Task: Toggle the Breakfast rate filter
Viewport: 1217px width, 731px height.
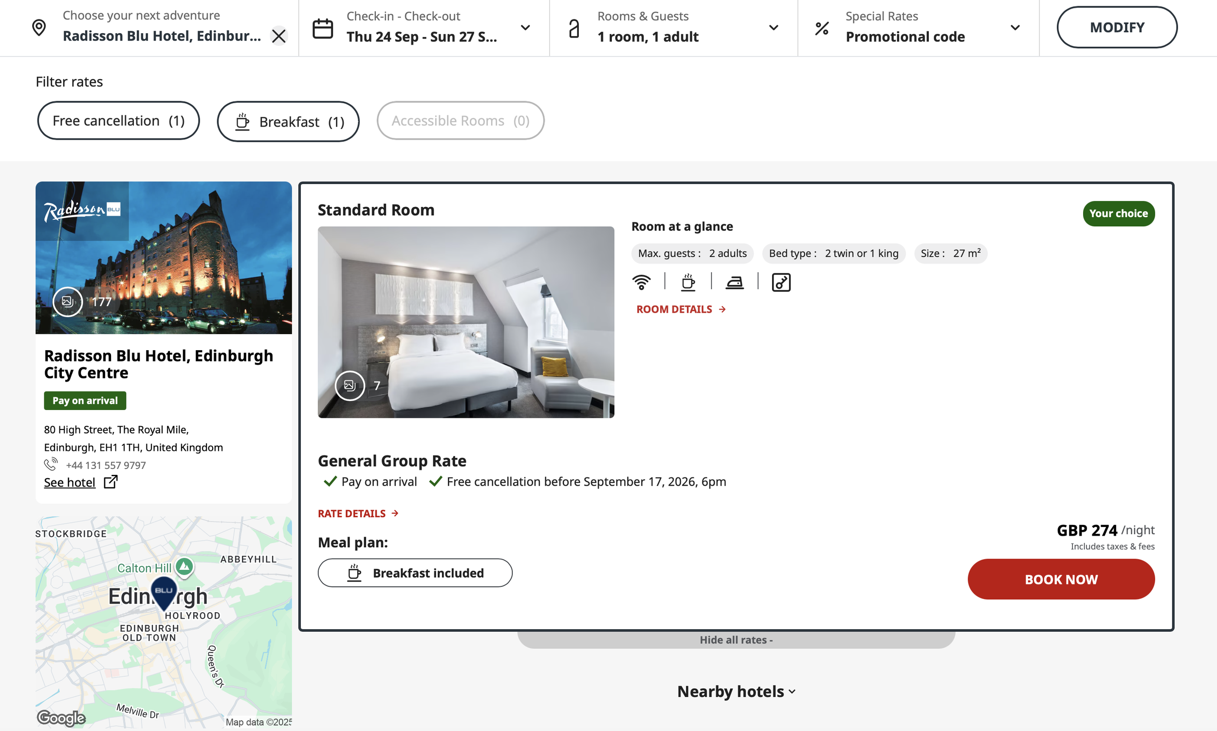Action: pyautogui.click(x=288, y=122)
